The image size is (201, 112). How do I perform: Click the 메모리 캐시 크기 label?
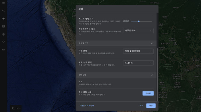[x=86, y=19]
